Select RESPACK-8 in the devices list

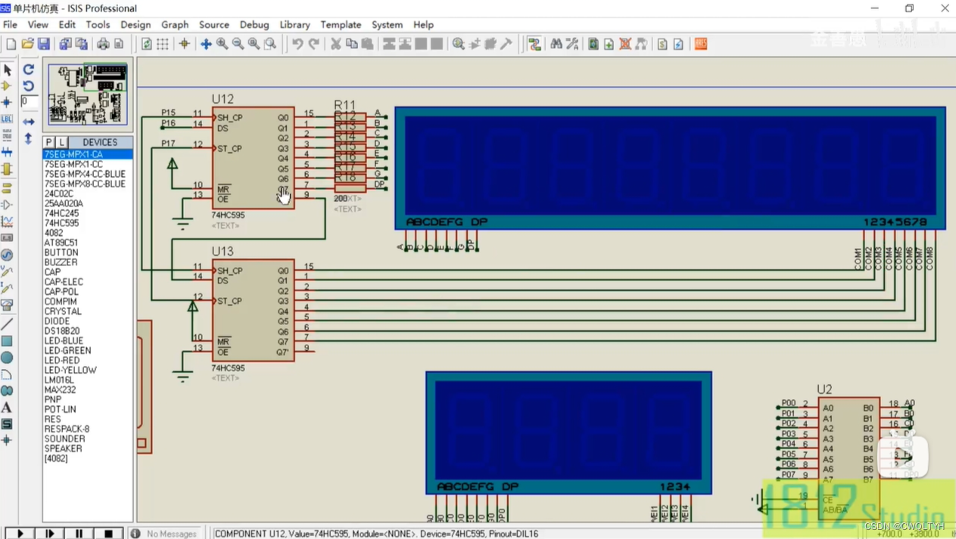pos(88,429)
